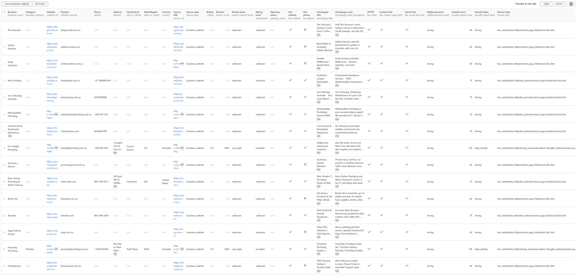Click Has phone red cross in Smile Solutions row
The image size is (578, 275).
coord(305,63)
